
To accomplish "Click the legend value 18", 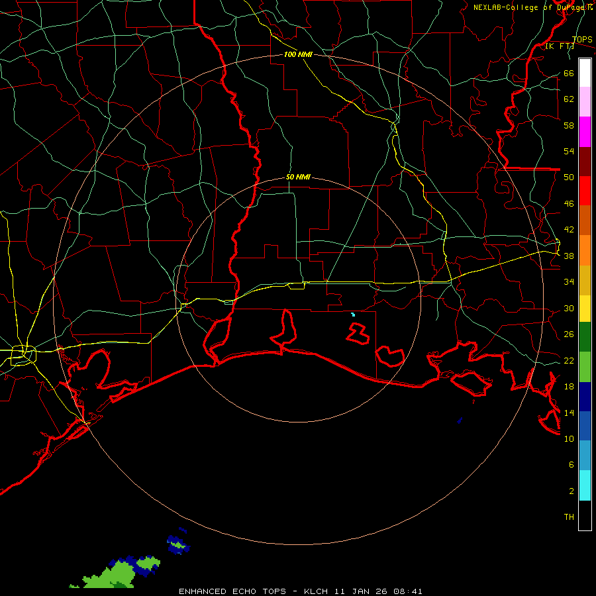I will pyautogui.click(x=569, y=386).
